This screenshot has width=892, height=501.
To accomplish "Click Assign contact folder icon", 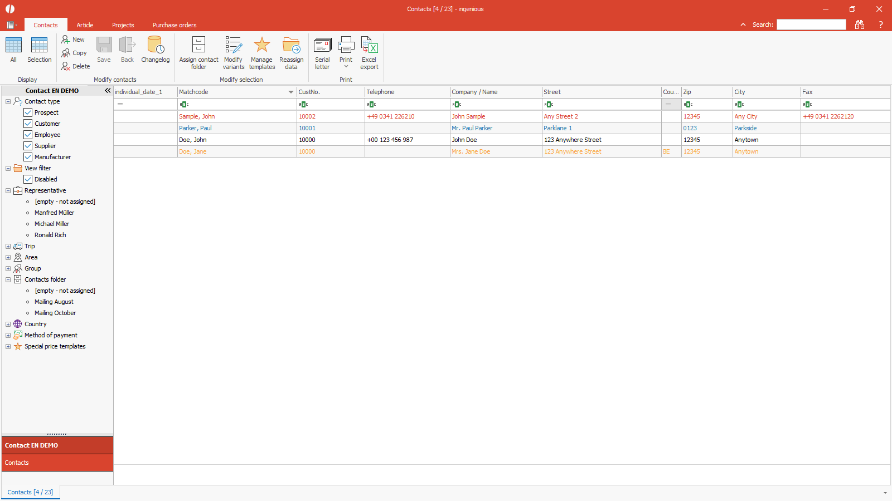I will pyautogui.click(x=198, y=46).
